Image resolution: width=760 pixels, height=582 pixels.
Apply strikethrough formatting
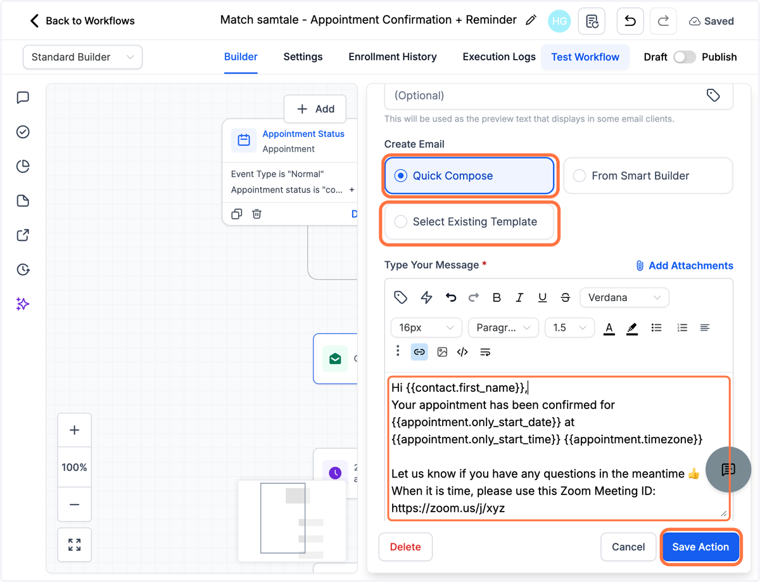click(565, 297)
